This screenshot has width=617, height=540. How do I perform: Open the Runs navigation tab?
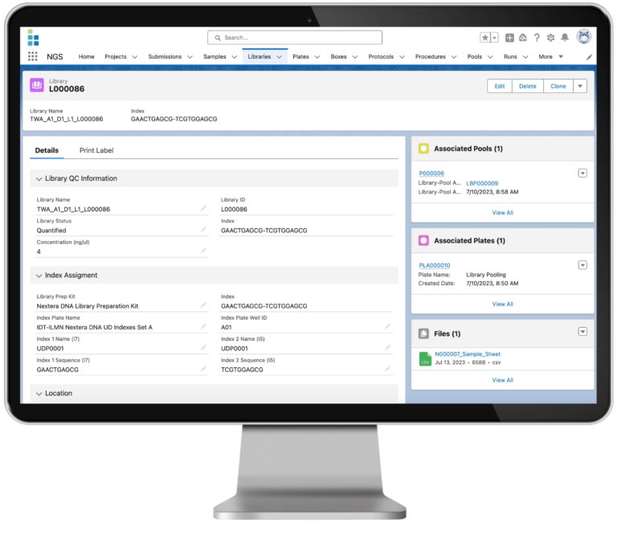click(x=510, y=57)
